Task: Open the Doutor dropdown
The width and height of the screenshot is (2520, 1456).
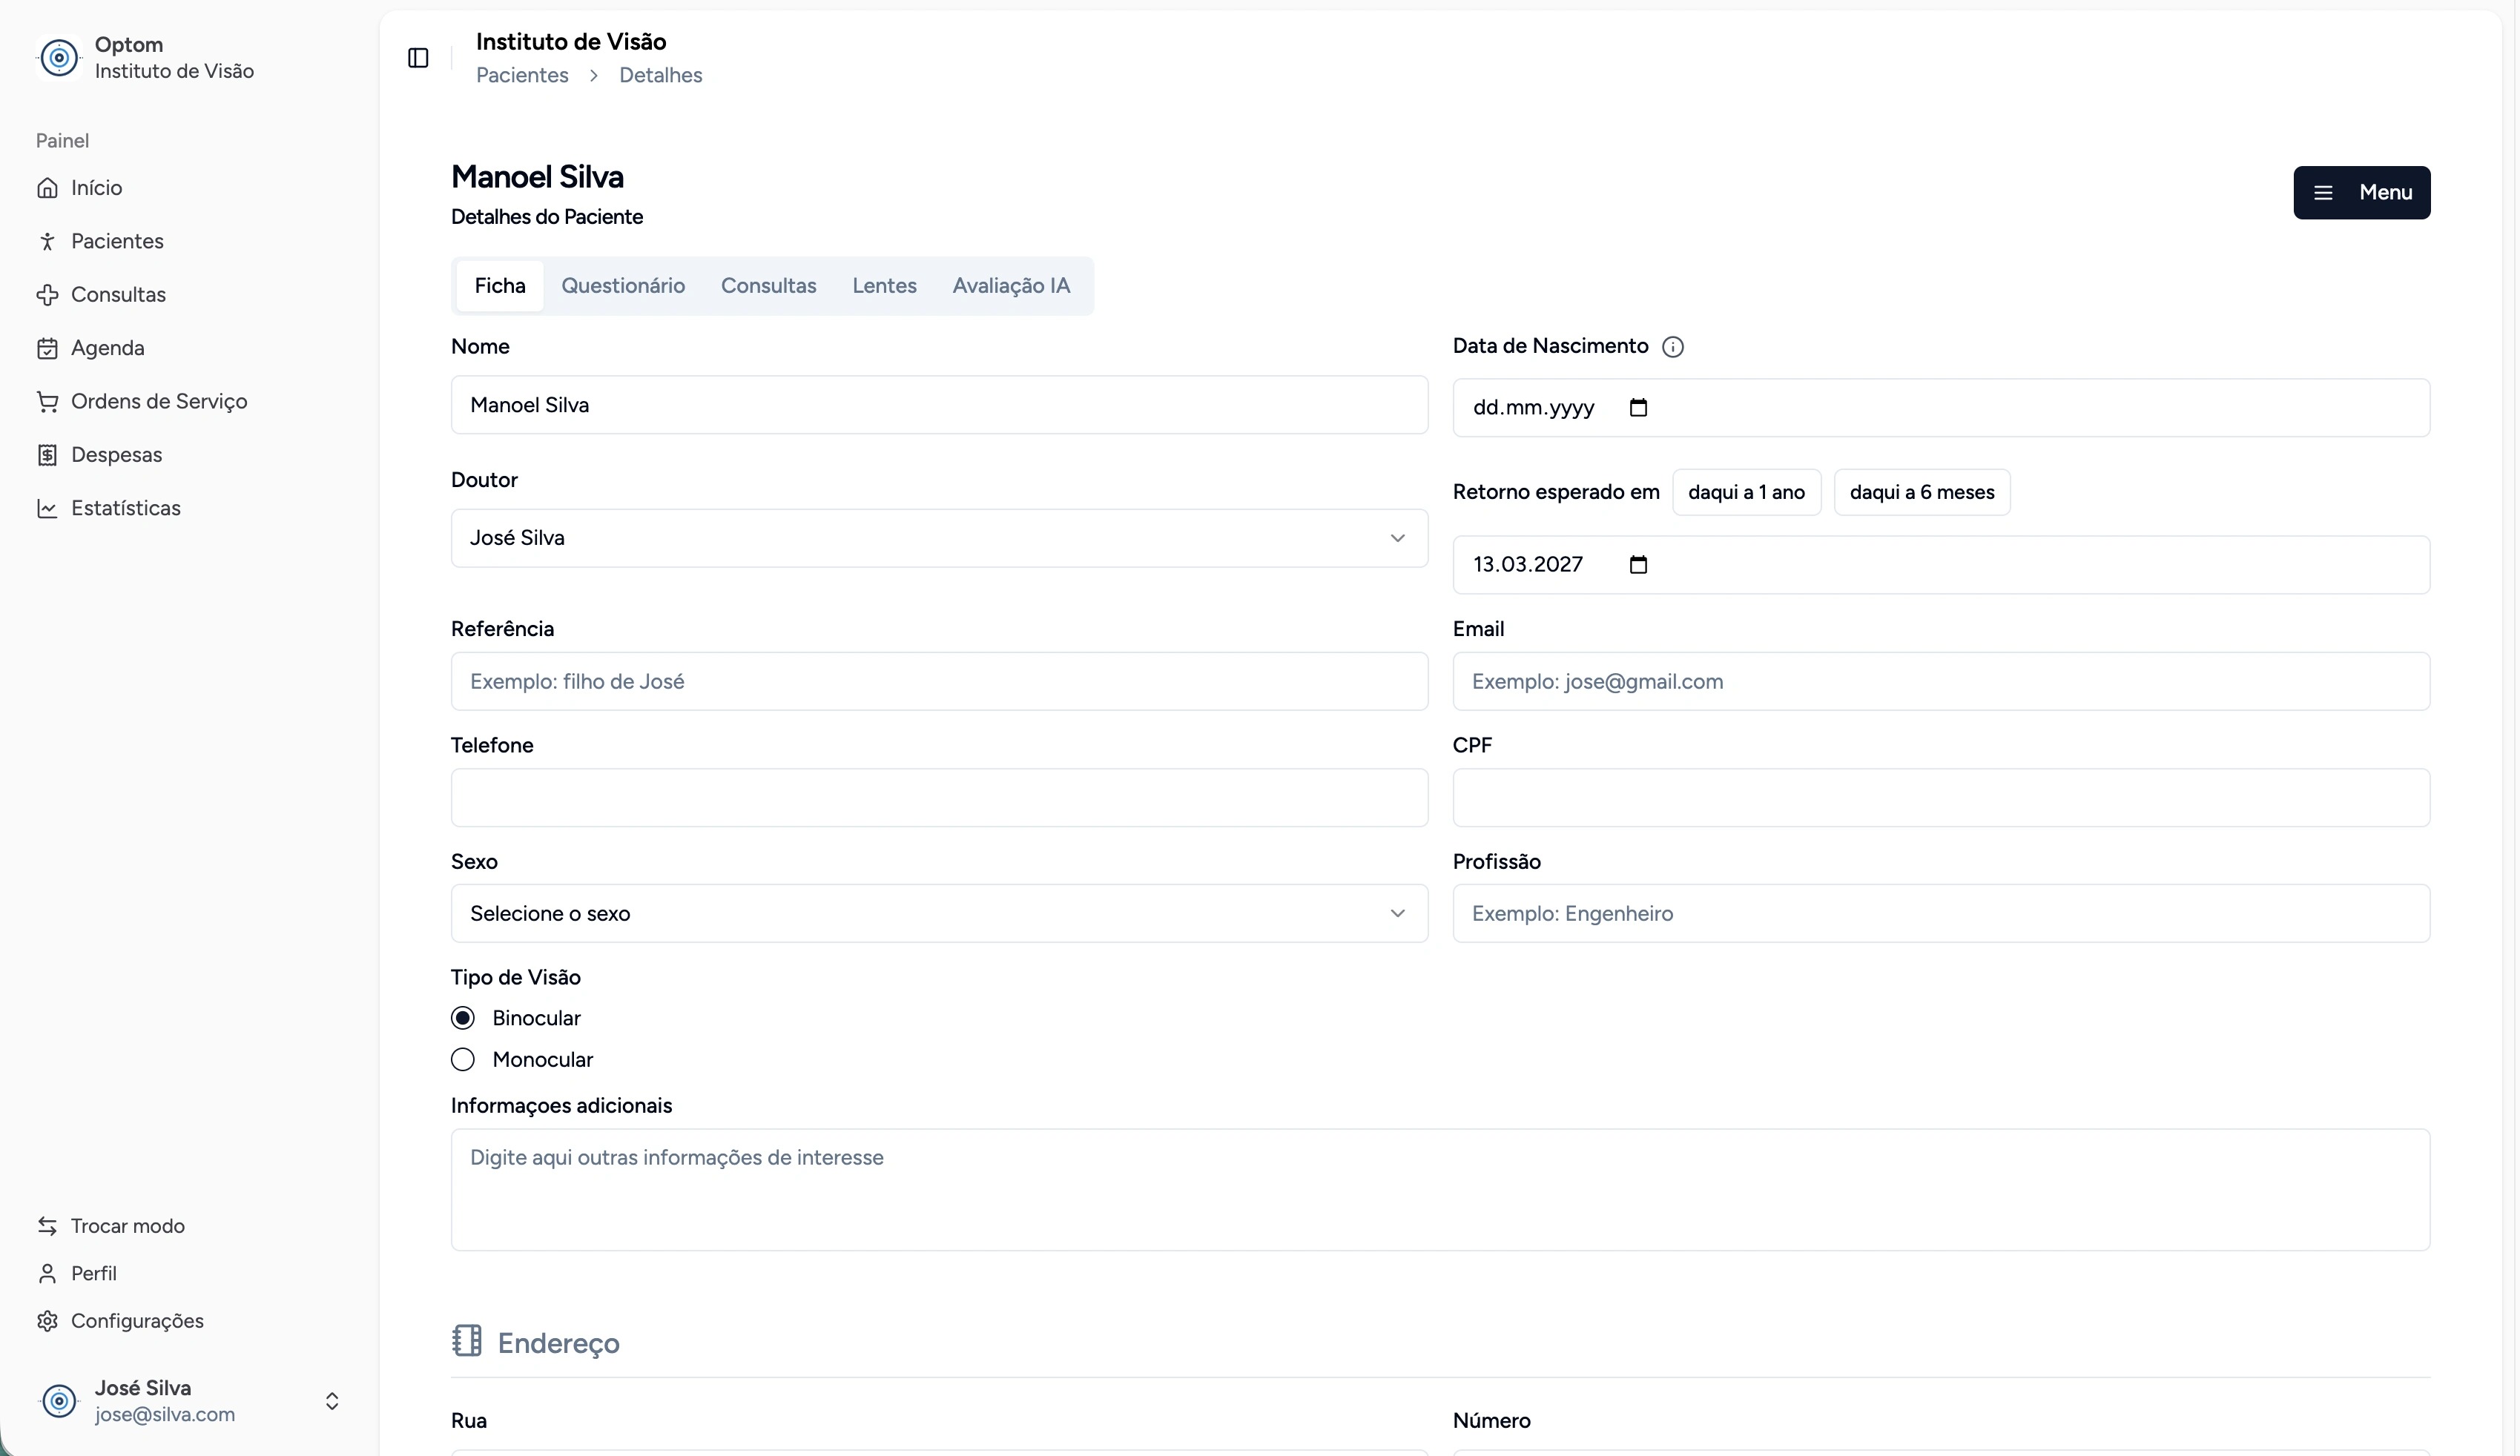Action: point(938,539)
